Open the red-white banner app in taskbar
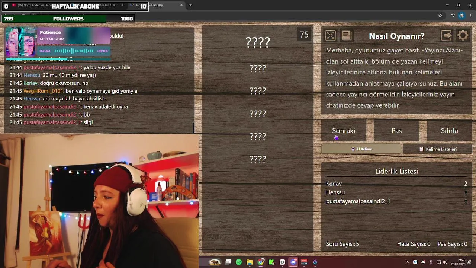 point(304,262)
